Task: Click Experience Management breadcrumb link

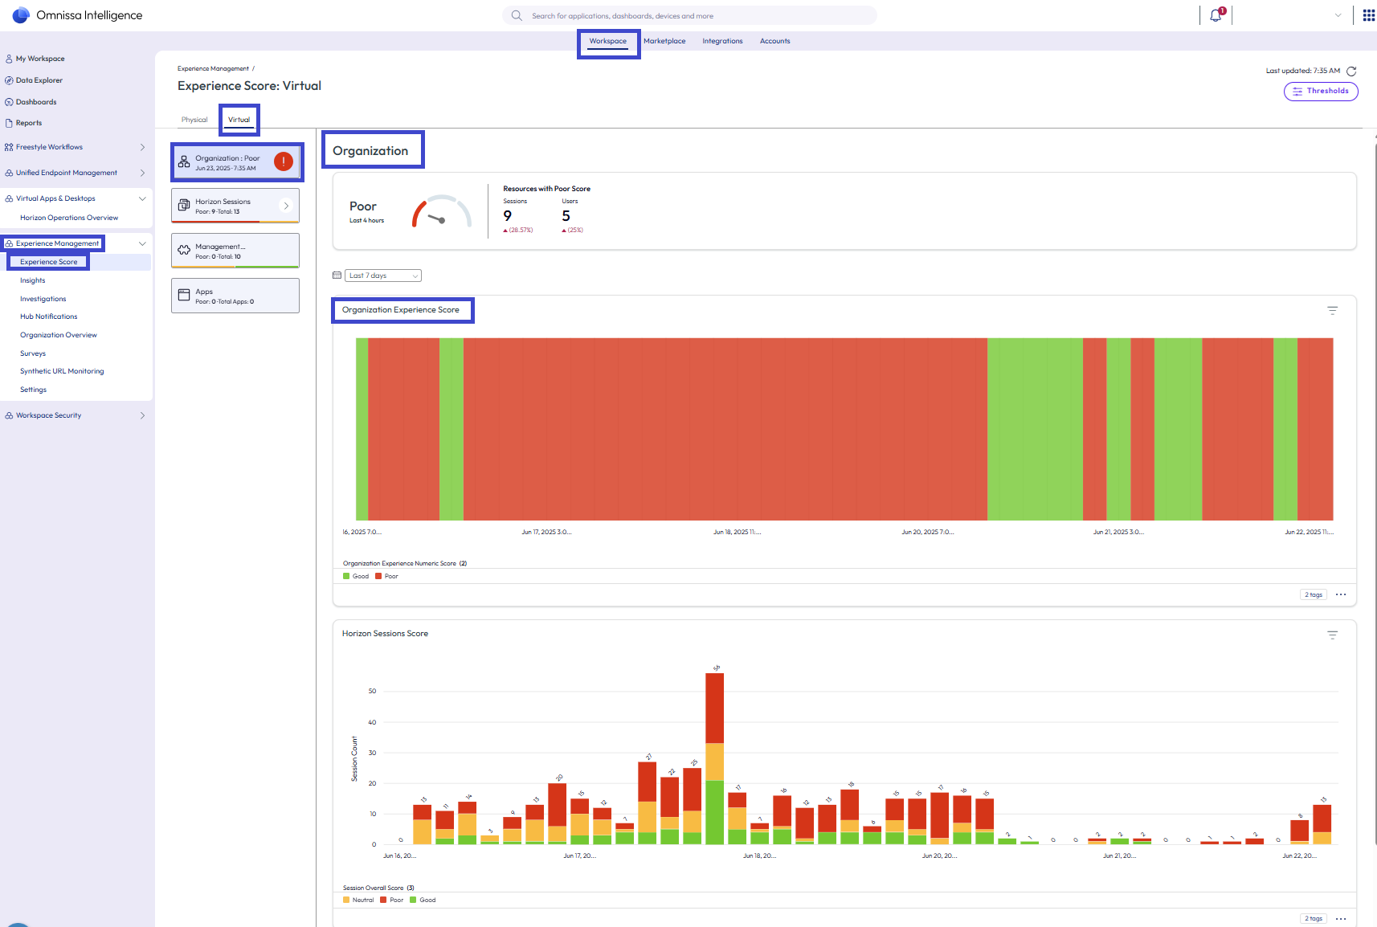Action: click(213, 68)
